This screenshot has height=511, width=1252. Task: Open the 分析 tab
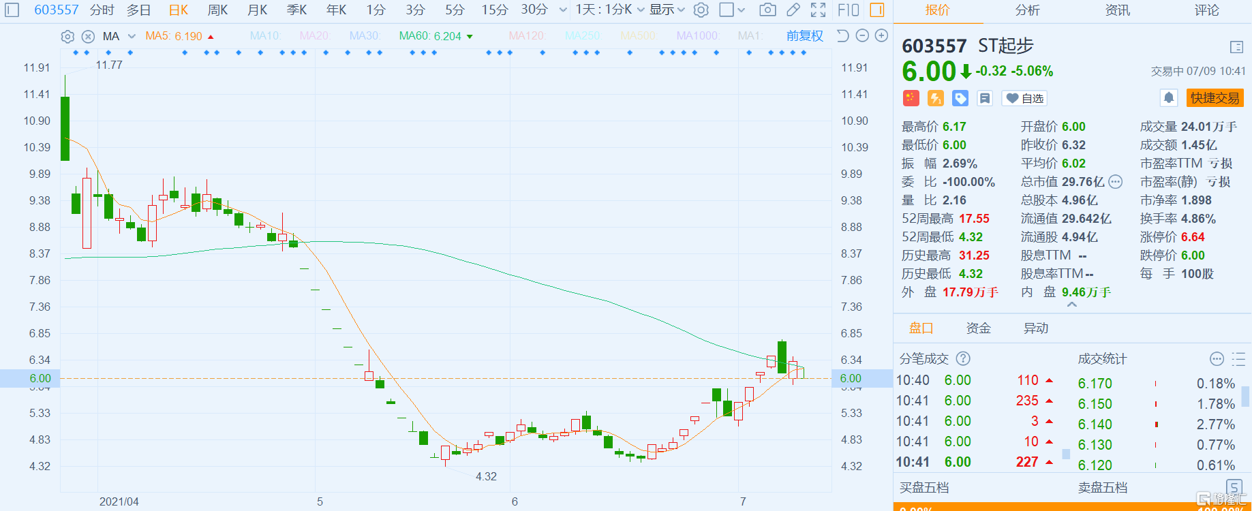pyautogui.click(x=1027, y=10)
